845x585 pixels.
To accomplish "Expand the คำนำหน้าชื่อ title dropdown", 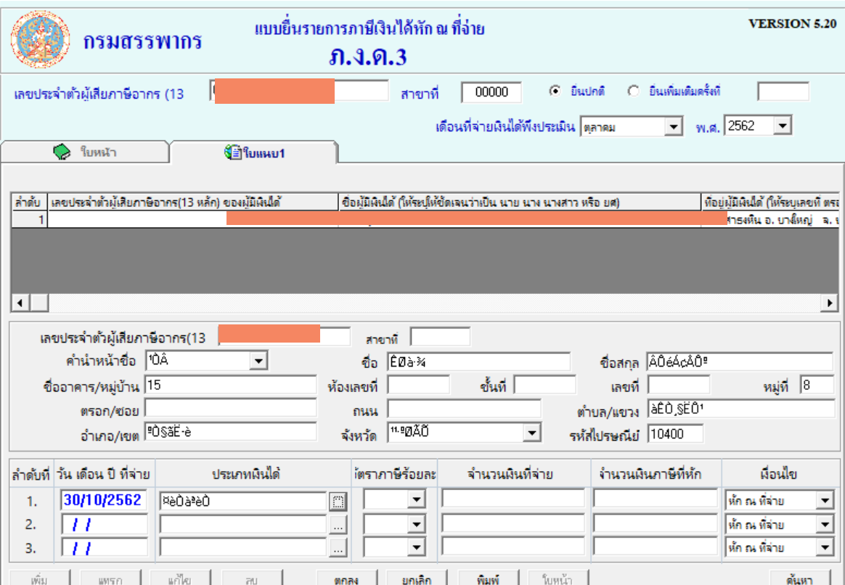I will click(x=258, y=361).
